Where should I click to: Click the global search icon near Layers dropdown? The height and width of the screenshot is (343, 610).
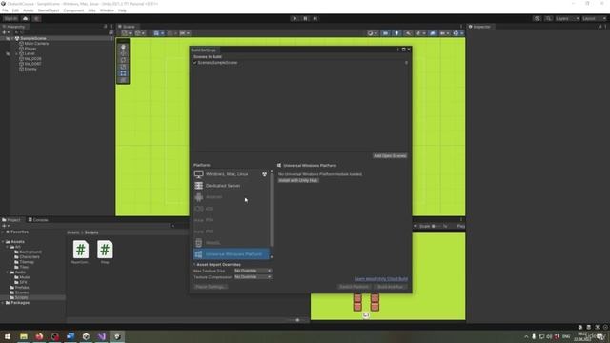tap(548, 18)
